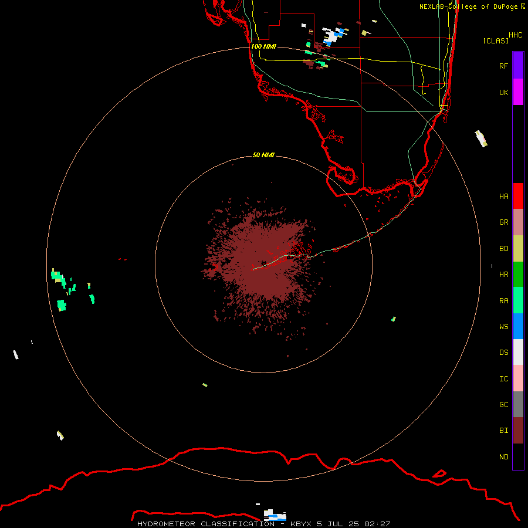
Task: Click the RF legend label
Action: tap(503, 66)
